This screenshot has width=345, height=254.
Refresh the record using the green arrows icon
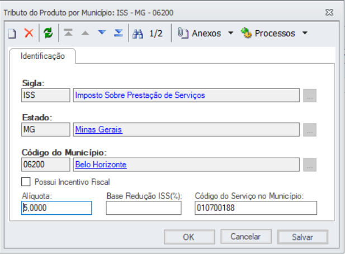pos(48,33)
